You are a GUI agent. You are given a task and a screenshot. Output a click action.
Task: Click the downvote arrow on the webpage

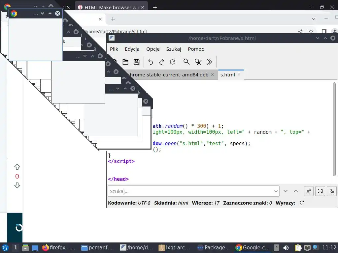[17, 185]
